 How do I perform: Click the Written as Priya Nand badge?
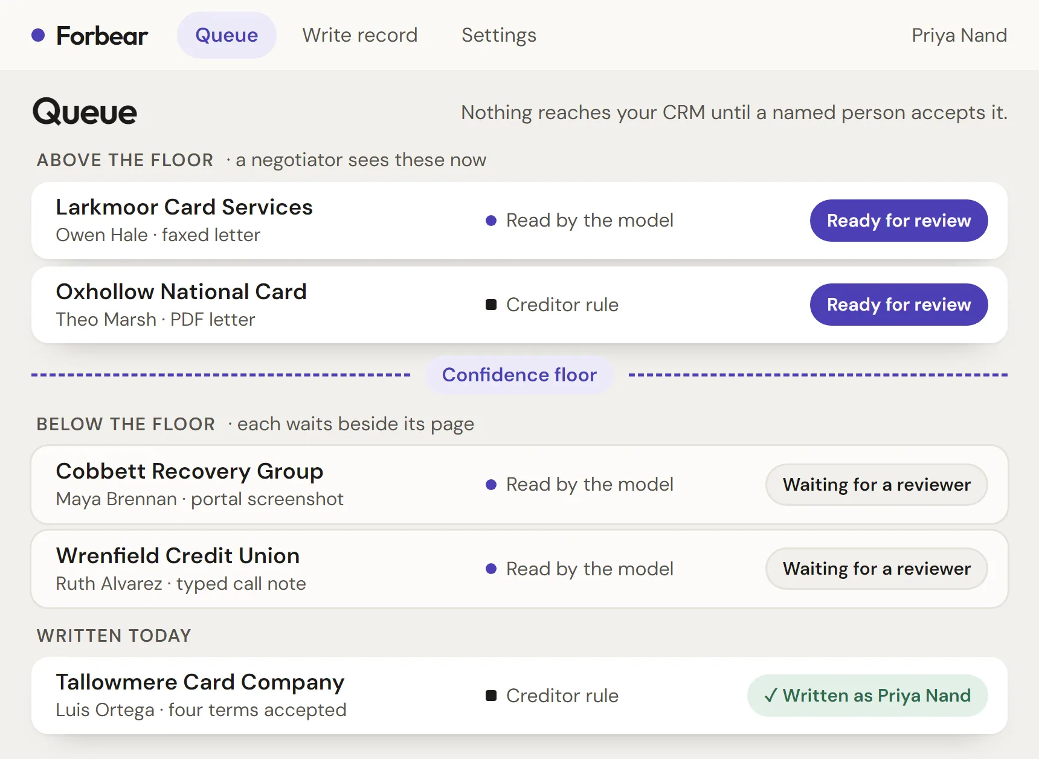(867, 696)
